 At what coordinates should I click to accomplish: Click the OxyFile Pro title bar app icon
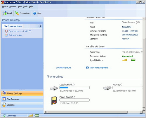2,2
